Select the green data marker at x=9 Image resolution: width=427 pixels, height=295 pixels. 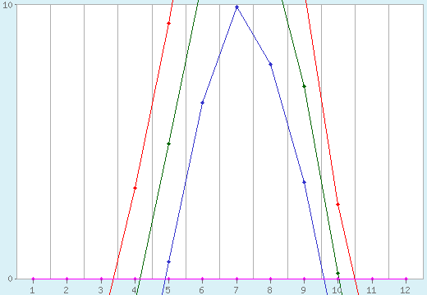tap(304, 87)
